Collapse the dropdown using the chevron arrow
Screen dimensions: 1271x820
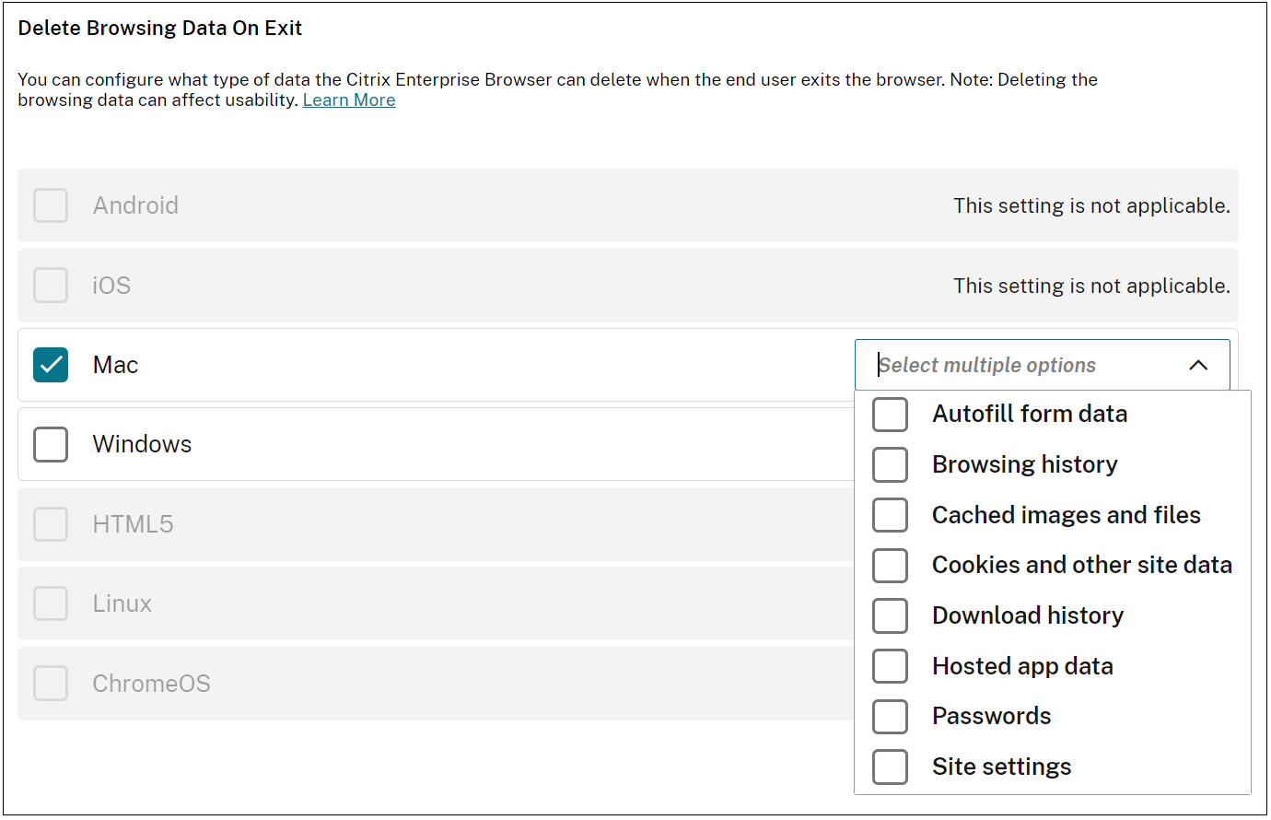[x=1198, y=365]
